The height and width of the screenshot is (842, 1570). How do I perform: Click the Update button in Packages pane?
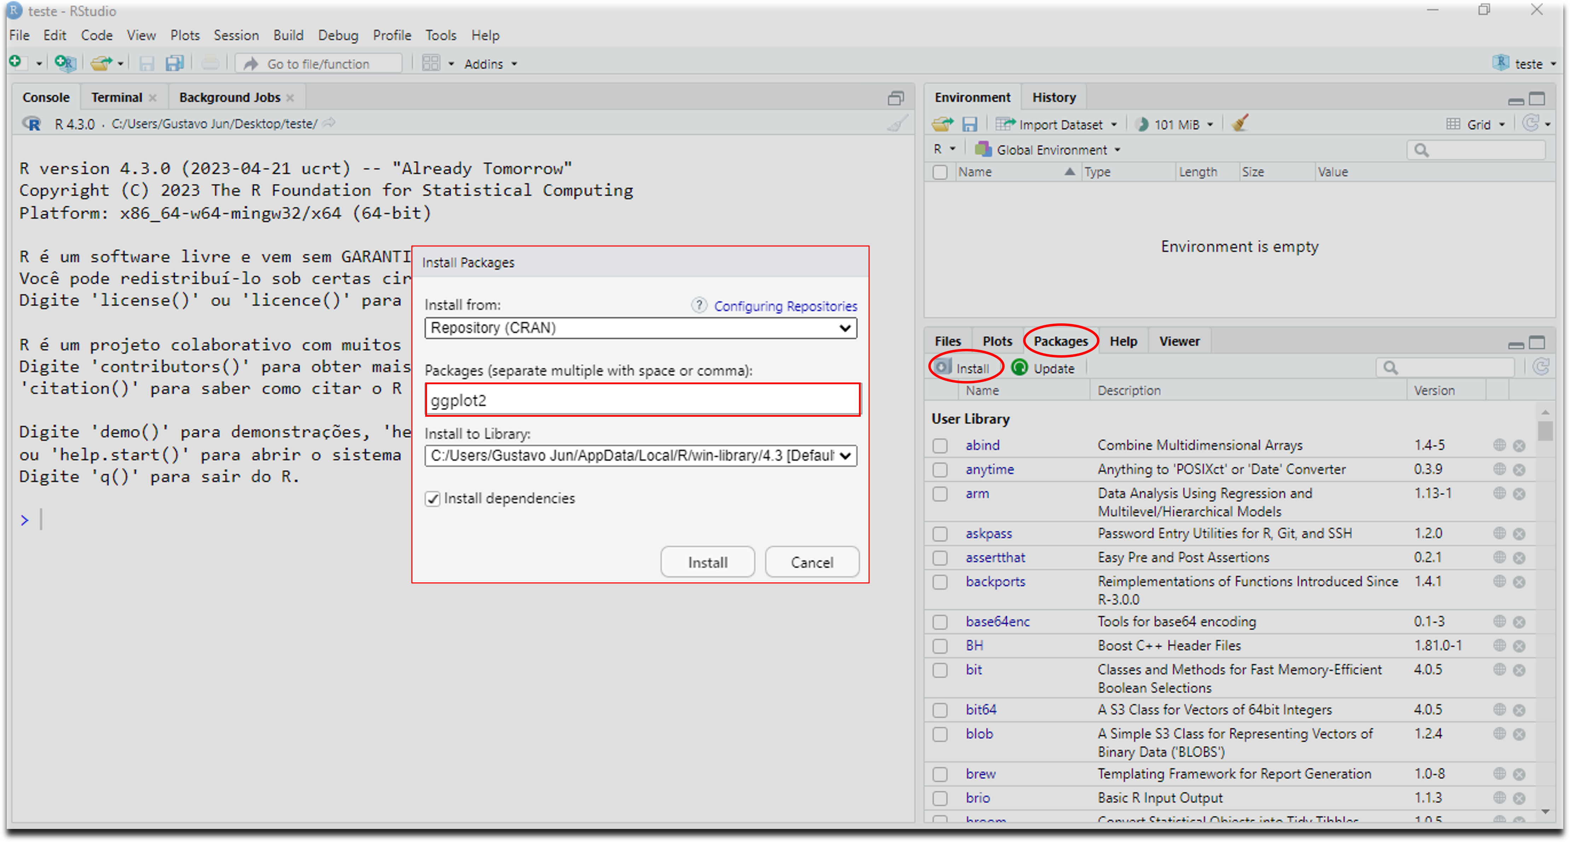click(1043, 368)
